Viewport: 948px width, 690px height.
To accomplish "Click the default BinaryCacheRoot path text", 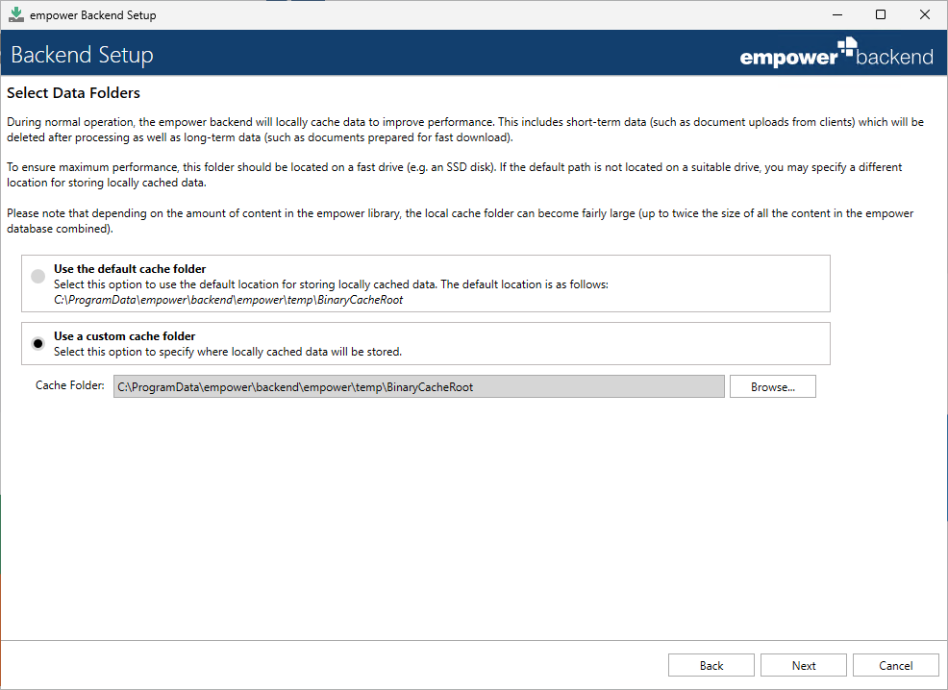I will pyautogui.click(x=229, y=300).
